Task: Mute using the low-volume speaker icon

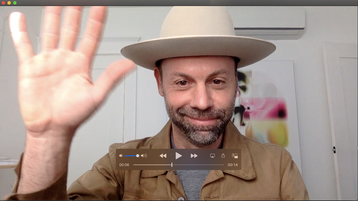Action: (121, 156)
